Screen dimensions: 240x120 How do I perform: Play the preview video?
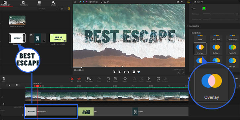coord(114,72)
